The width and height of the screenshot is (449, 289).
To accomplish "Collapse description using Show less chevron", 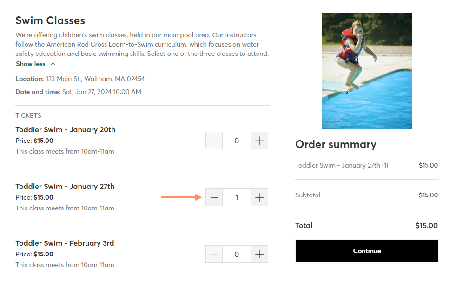I will pos(53,64).
